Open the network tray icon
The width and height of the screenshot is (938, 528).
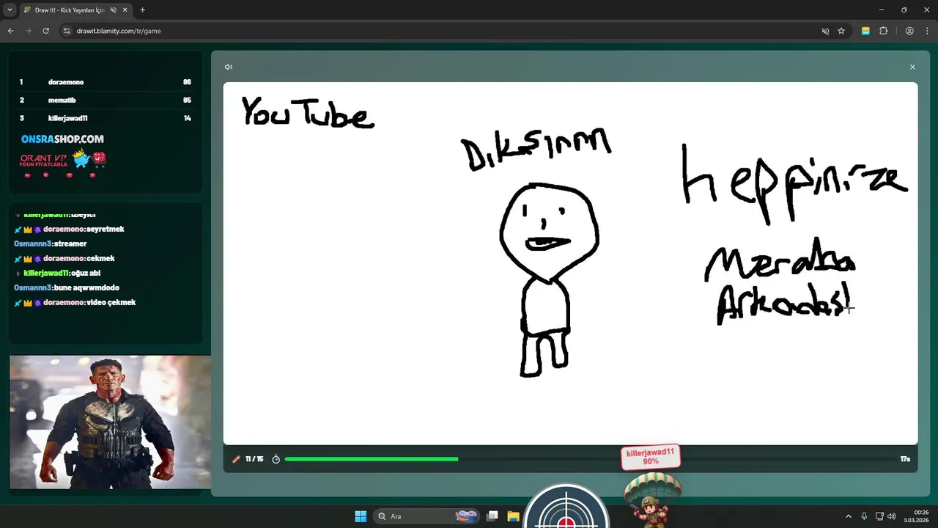[x=879, y=516]
